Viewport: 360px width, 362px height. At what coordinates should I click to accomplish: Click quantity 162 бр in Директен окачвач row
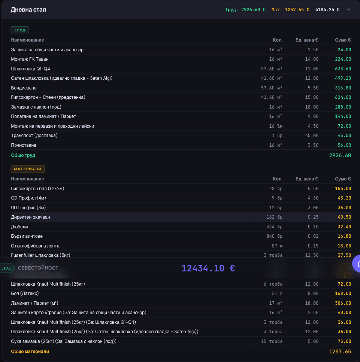click(275, 217)
